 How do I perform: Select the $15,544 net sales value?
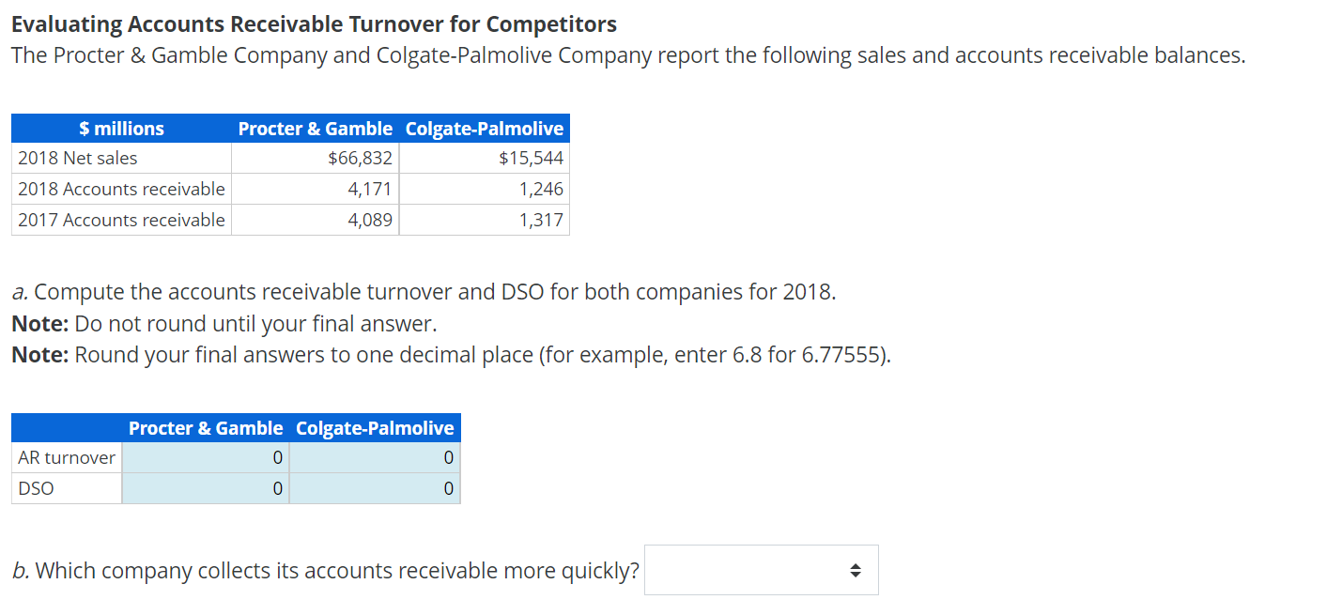coord(532,158)
